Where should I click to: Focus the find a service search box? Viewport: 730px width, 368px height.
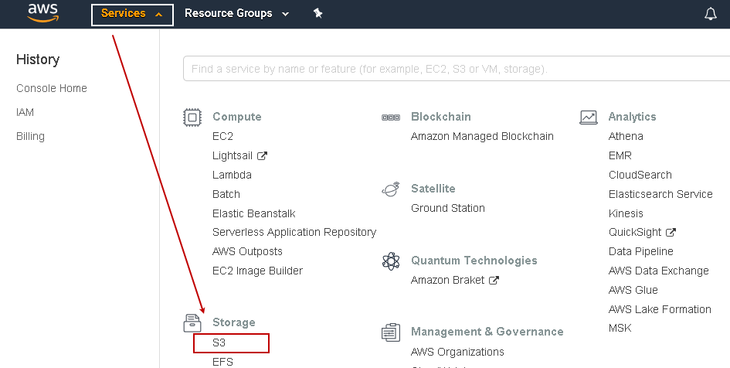pyautogui.click(x=456, y=69)
